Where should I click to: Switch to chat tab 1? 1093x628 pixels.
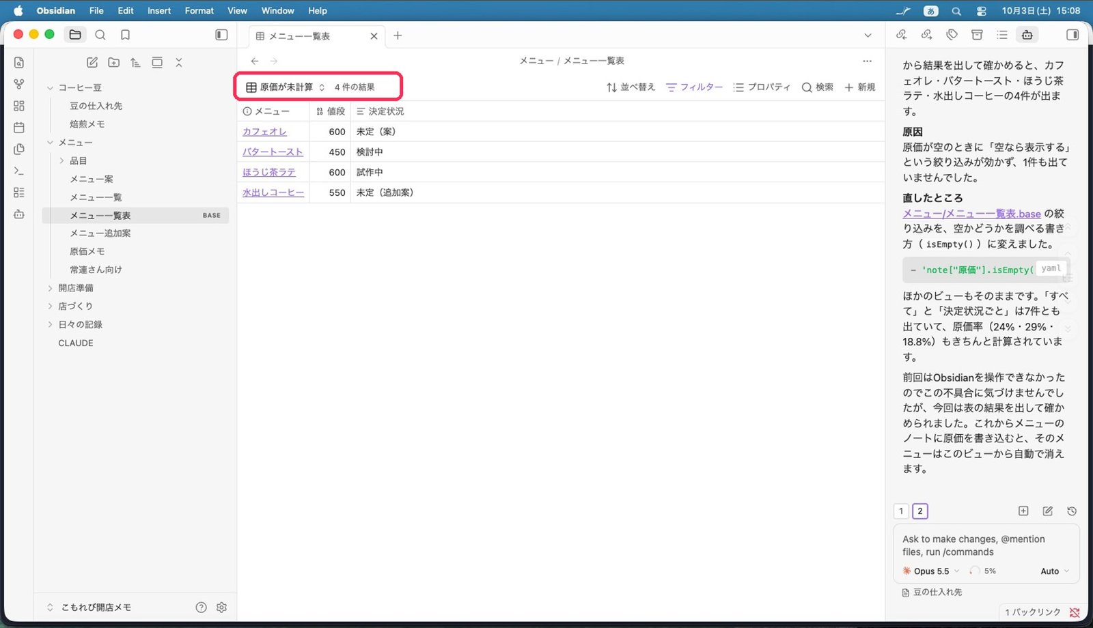901,511
